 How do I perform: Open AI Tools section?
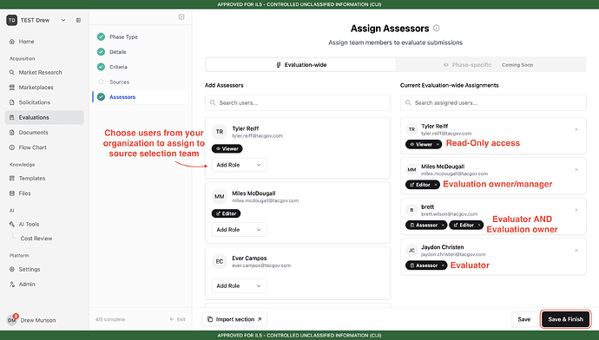(x=29, y=225)
